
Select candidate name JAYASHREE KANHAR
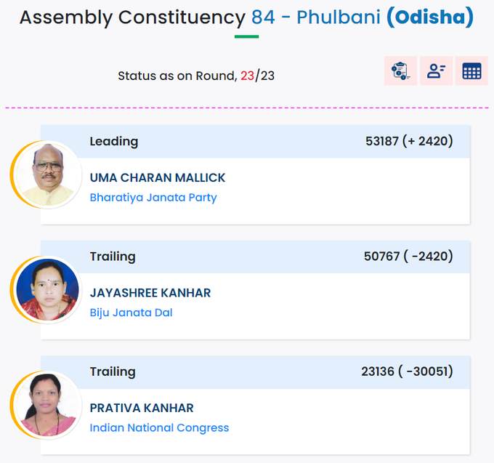tap(150, 293)
